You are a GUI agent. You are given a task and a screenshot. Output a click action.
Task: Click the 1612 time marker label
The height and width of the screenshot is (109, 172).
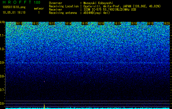[35, 23]
